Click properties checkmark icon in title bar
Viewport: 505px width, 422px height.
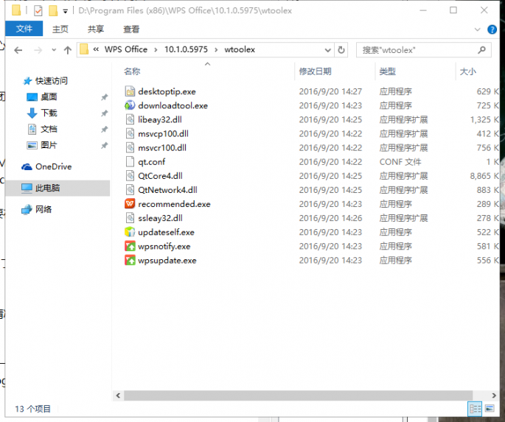tap(38, 10)
